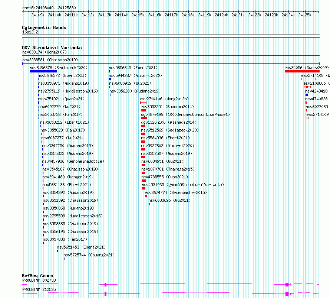The width and height of the screenshot is (330, 298).
Task: Open nsv1070761 (Thareja2015) variant
Action: pos(168,169)
